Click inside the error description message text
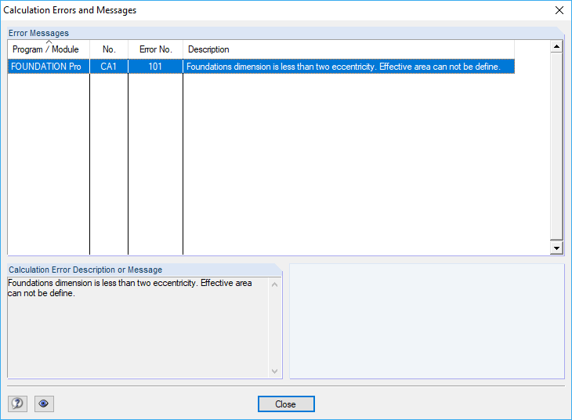This screenshot has width=572, height=420. (x=130, y=288)
